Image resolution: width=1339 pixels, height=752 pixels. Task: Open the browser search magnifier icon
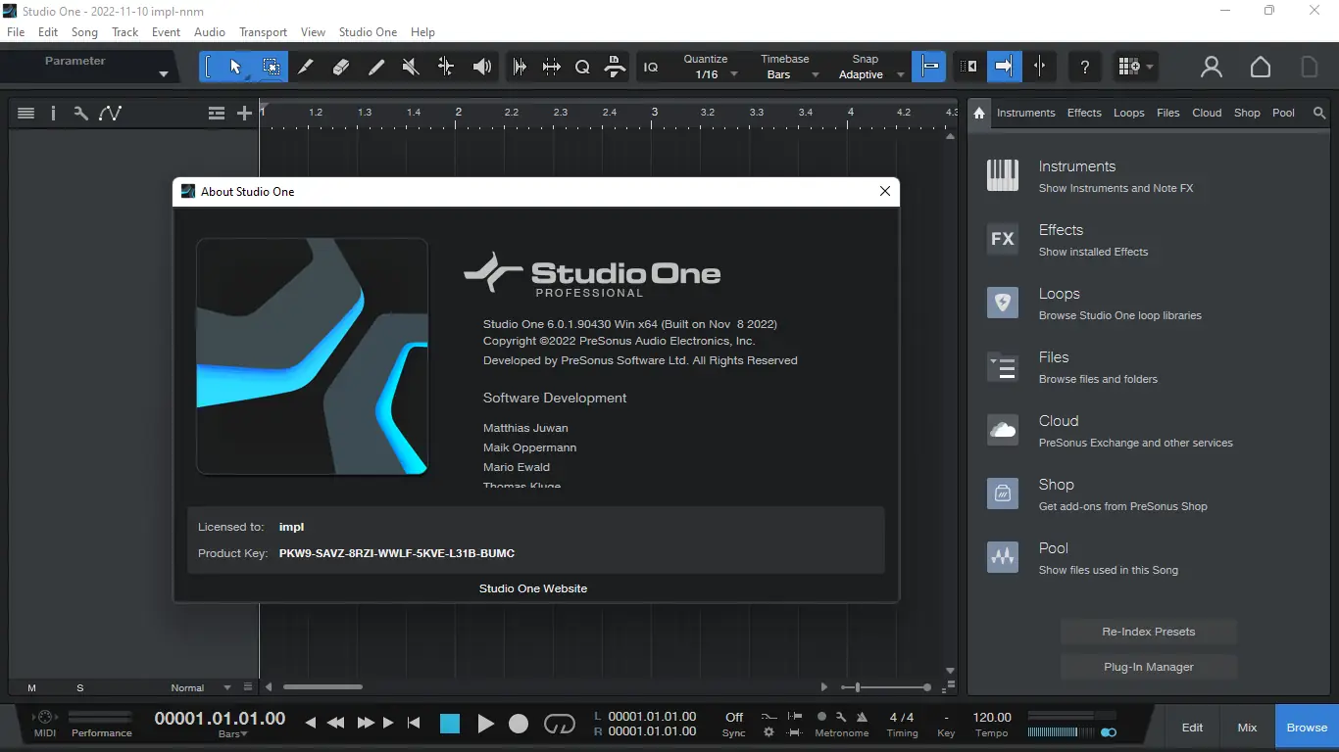tap(1319, 113)
